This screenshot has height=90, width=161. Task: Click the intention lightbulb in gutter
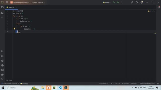click(x=14, y=29)
